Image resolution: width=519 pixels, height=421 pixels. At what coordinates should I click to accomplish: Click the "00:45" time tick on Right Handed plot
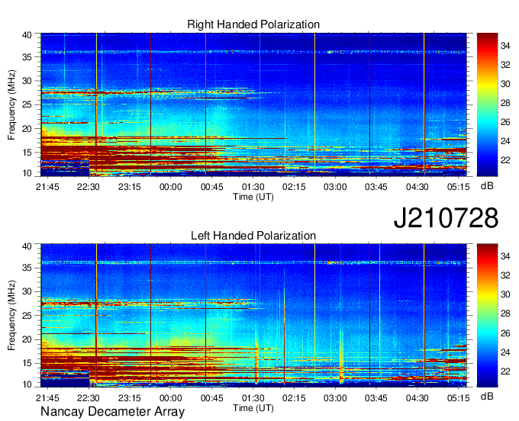point(212,187)
